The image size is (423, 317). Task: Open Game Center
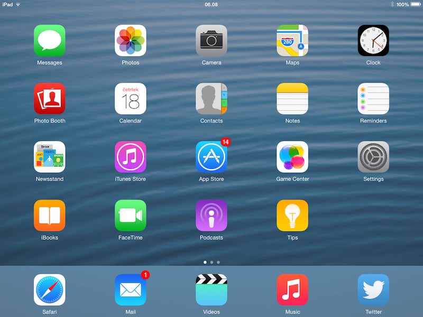point(292,157)
